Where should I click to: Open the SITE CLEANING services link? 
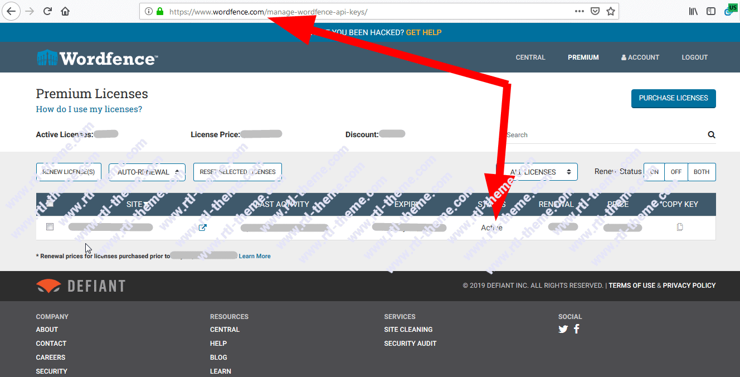click(x=408, y=330)
